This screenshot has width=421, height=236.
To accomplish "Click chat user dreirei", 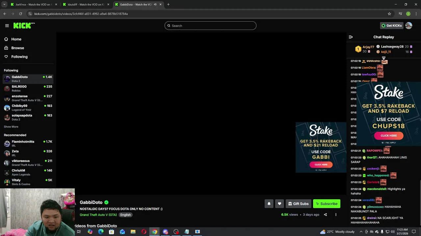I will pyautogui.click(x=372, y=218).
